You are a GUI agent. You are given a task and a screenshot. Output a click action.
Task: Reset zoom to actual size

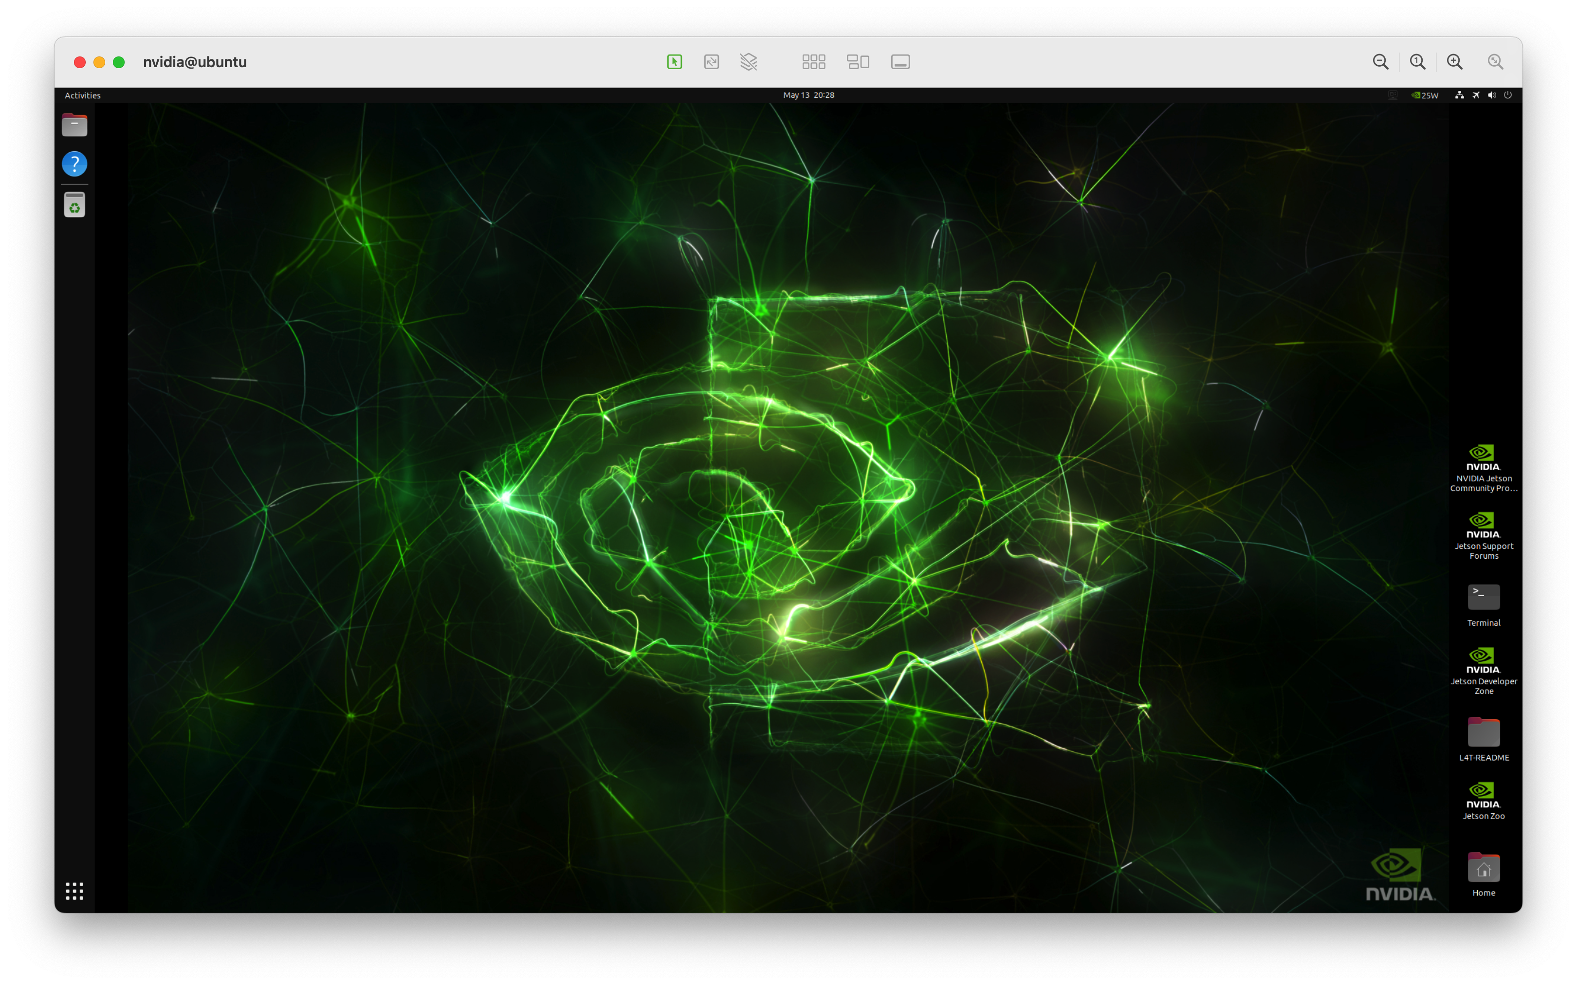tap(1417, 62)
